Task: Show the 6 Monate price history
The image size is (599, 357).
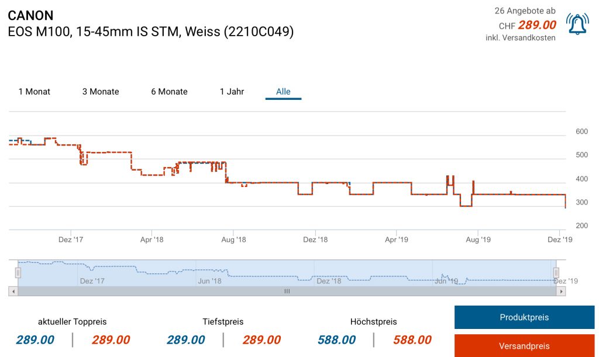Action: 169,92
